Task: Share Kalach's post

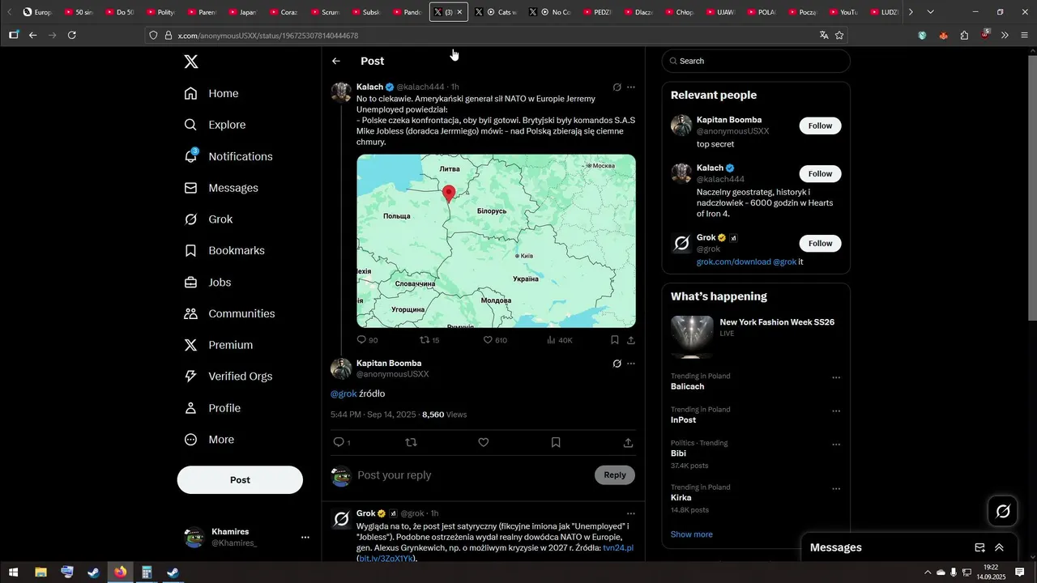Action: (x=631, y=340)
